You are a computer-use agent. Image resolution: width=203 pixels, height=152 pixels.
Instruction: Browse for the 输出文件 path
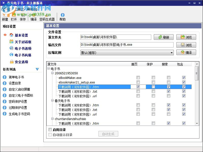click(186, 45)
